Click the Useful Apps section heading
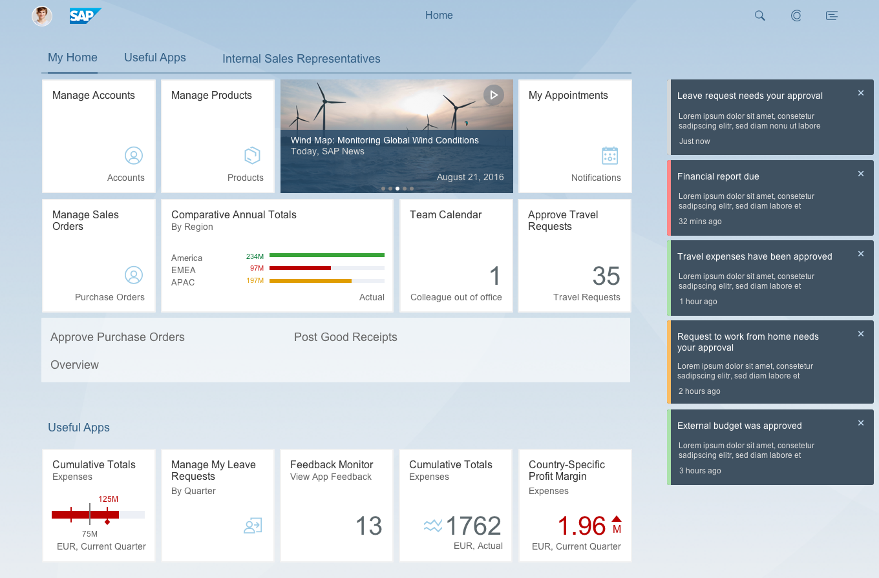This screenshot has height=578, width=879. (79, 428)
